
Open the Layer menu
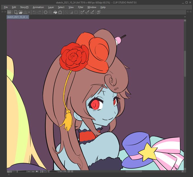pyautogui.click(x=51, y=7)
